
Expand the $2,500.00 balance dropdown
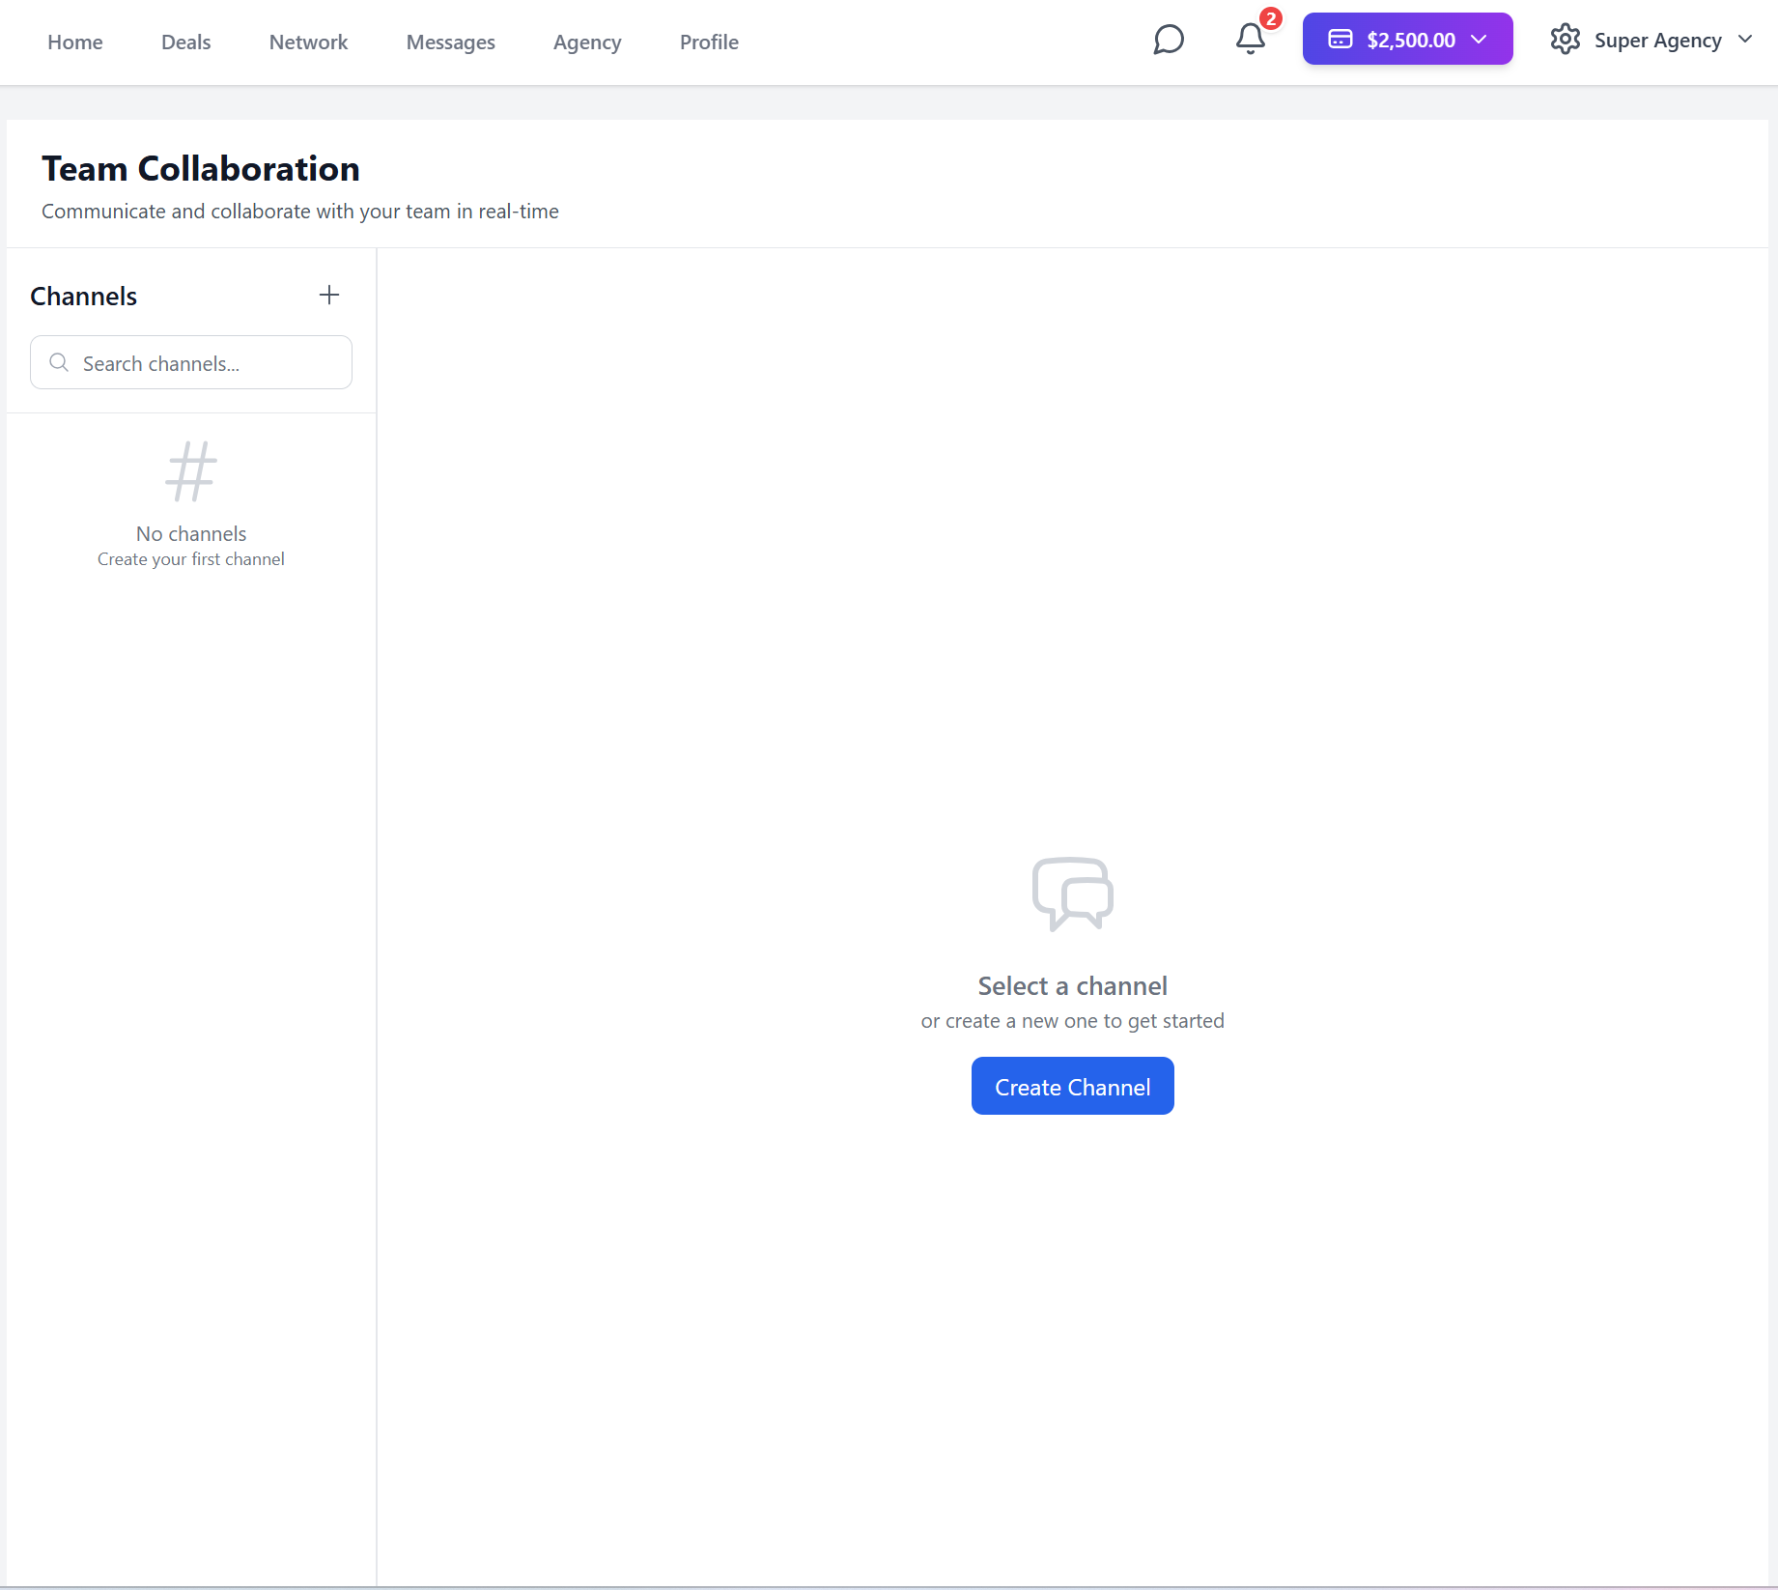[1407, 39]
